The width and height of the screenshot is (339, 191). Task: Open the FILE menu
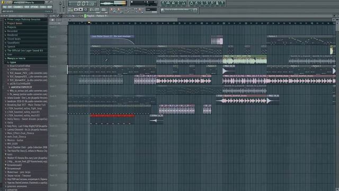tap(5, 7)
